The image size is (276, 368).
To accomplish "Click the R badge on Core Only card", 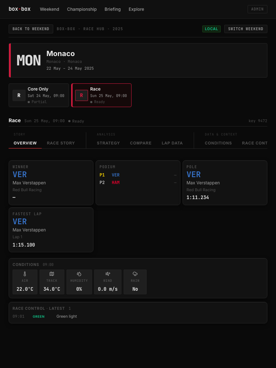I will pos(19,95).
